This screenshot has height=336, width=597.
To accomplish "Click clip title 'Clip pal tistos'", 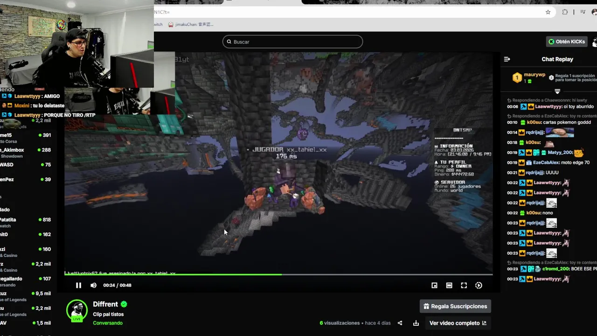I will (x=108, y=314).
